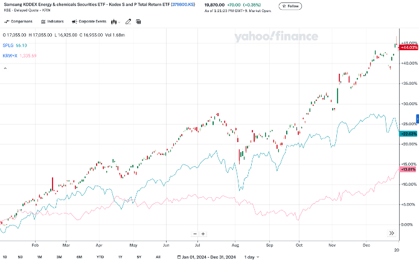Open the 379800.KS ticker link
419x260 pixels.
pyautogui.click(x=183, y=5)
